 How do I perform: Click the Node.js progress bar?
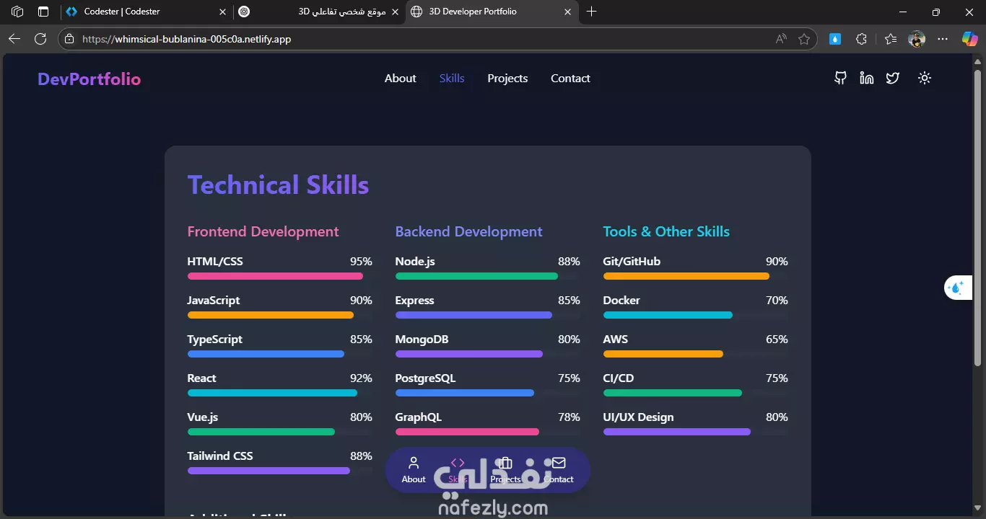pos(487,276)
